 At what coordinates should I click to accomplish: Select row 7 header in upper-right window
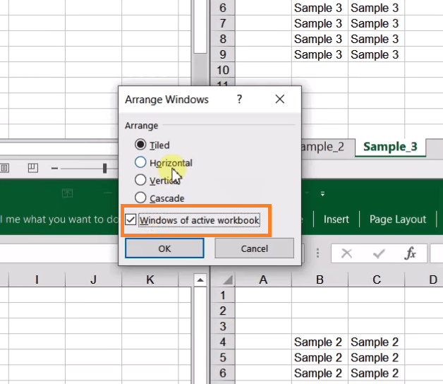coord(223,23)
